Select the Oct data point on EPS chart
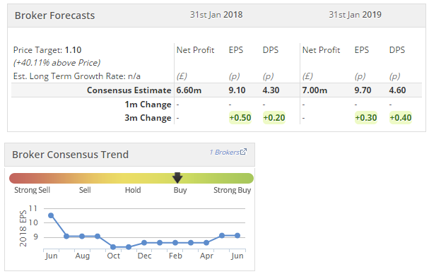The height and width of the screenshot is (274, 429). 113,247
